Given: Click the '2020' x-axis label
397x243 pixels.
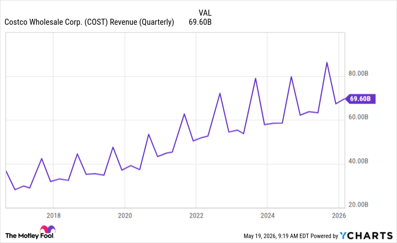Looking at the screenshot, I should point(125,215).
